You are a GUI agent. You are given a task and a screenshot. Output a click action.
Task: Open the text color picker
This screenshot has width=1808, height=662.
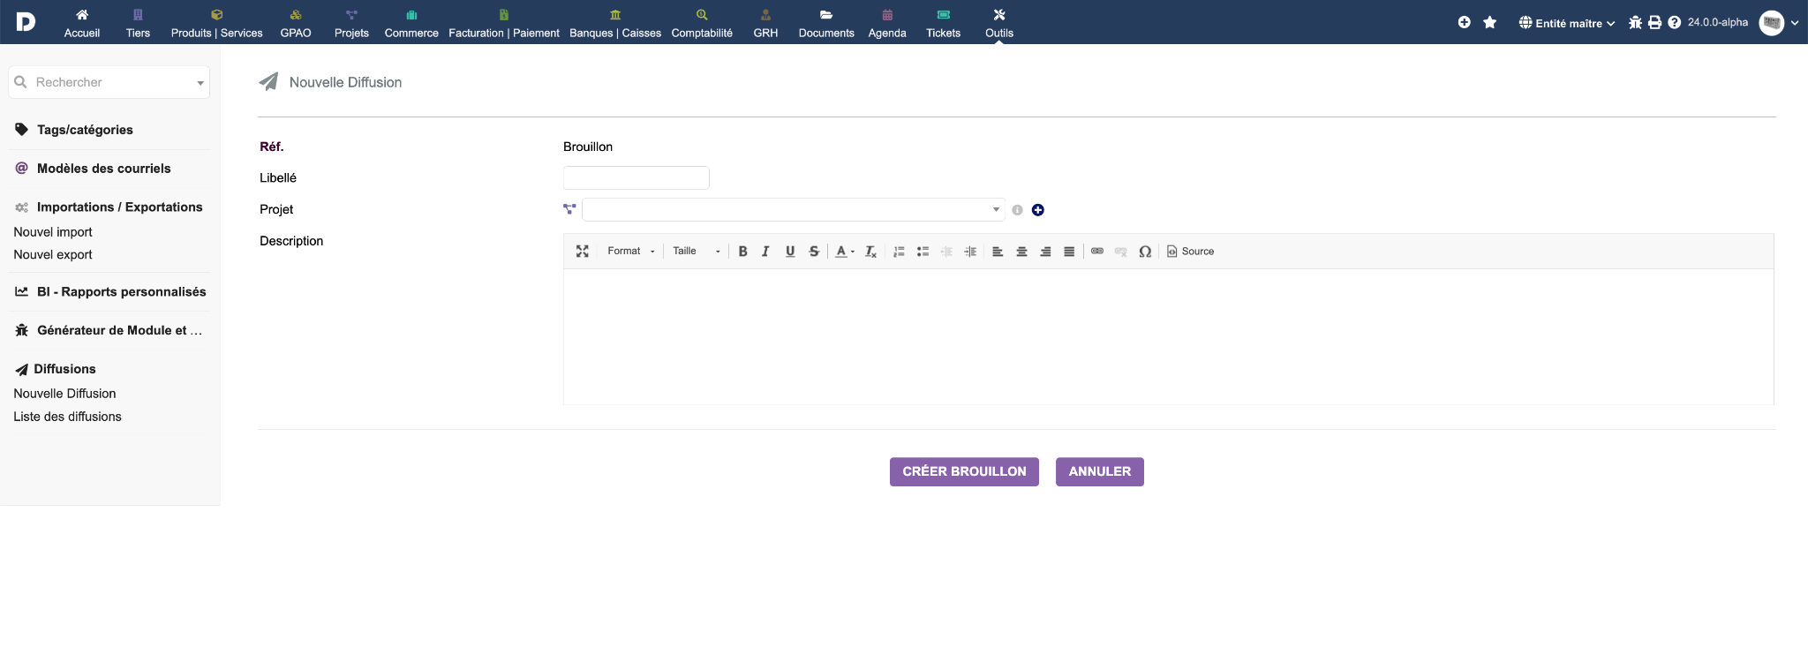pyautogui.click(x=844, y=252)
